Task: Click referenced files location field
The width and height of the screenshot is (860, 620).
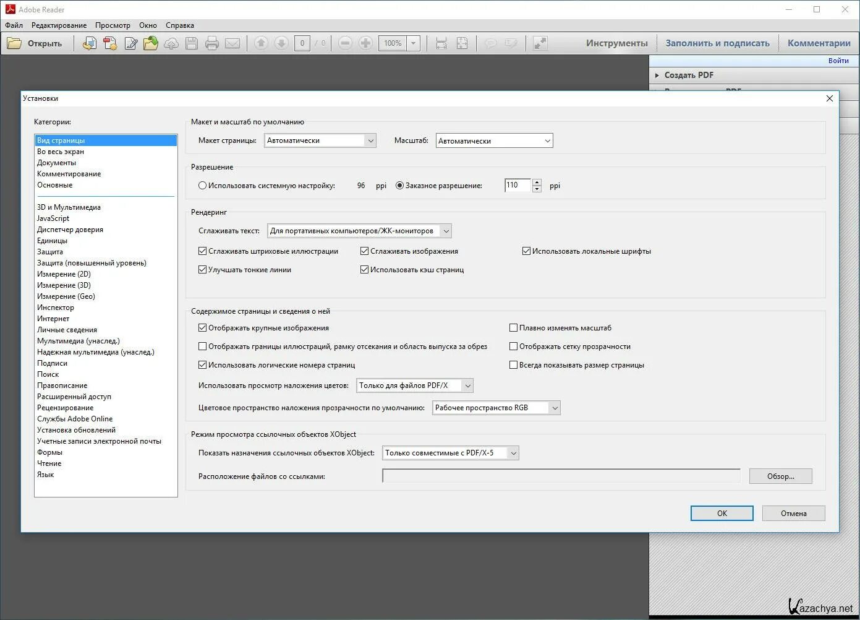Action: coord(561,476)
